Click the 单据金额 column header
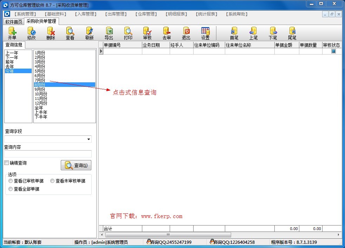 coord(287,45)
